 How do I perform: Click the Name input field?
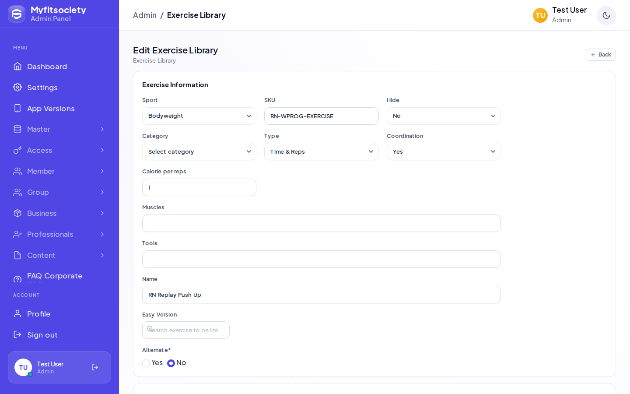(x=322, y=295)
